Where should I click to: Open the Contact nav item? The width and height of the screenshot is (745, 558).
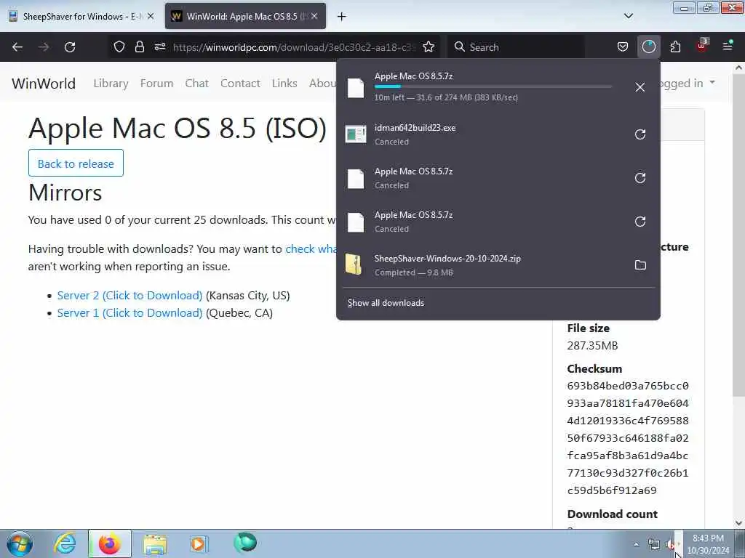(x=240, y=83)
